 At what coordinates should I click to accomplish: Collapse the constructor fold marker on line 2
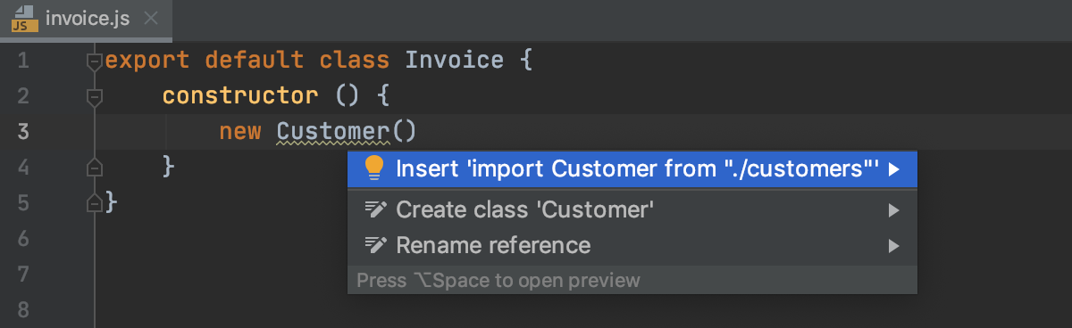coord(95,95)
